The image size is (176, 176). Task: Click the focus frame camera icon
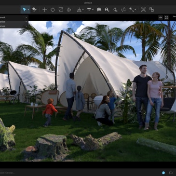(143, 10)
